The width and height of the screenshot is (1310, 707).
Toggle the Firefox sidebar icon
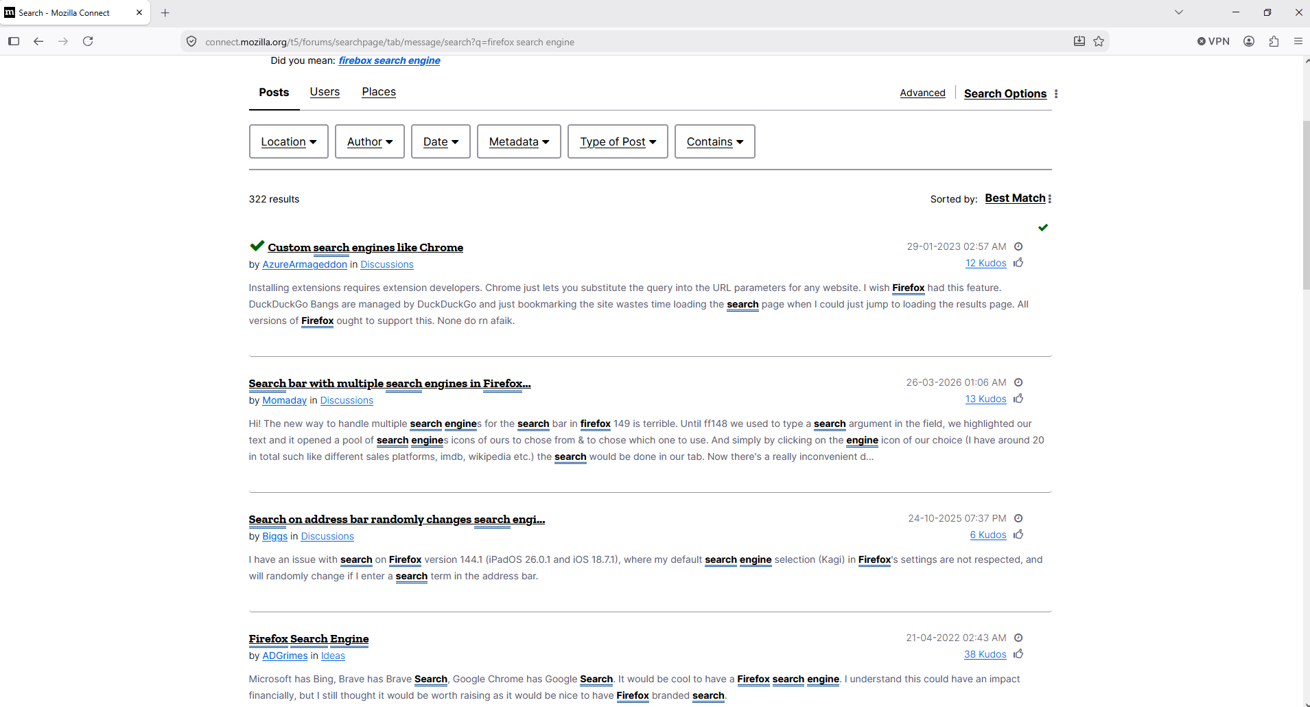coord(14,41)
